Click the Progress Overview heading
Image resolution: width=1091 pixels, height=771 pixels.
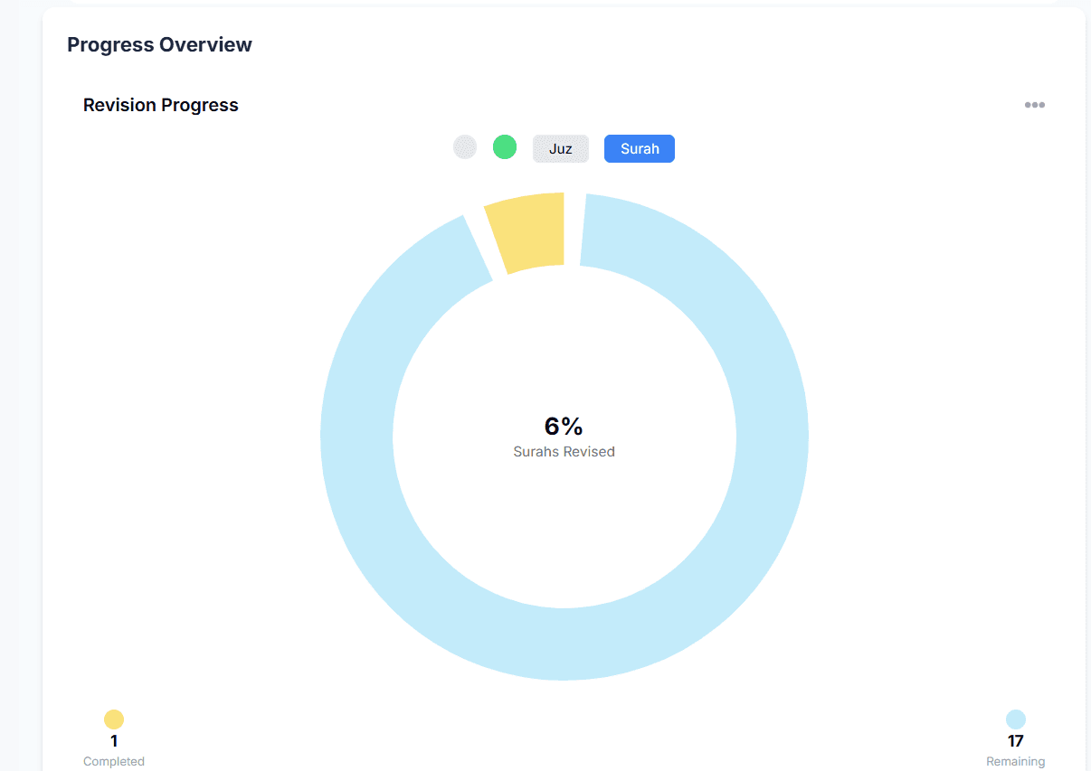[x=159, y=43]
